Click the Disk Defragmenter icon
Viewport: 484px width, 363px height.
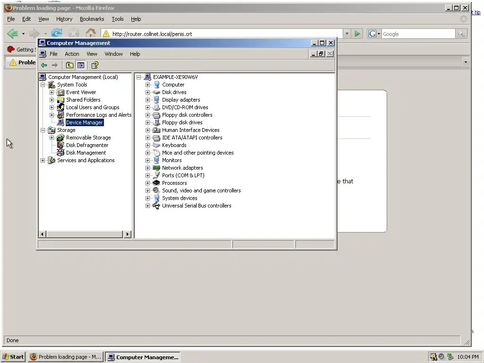[x=60, y=145]
